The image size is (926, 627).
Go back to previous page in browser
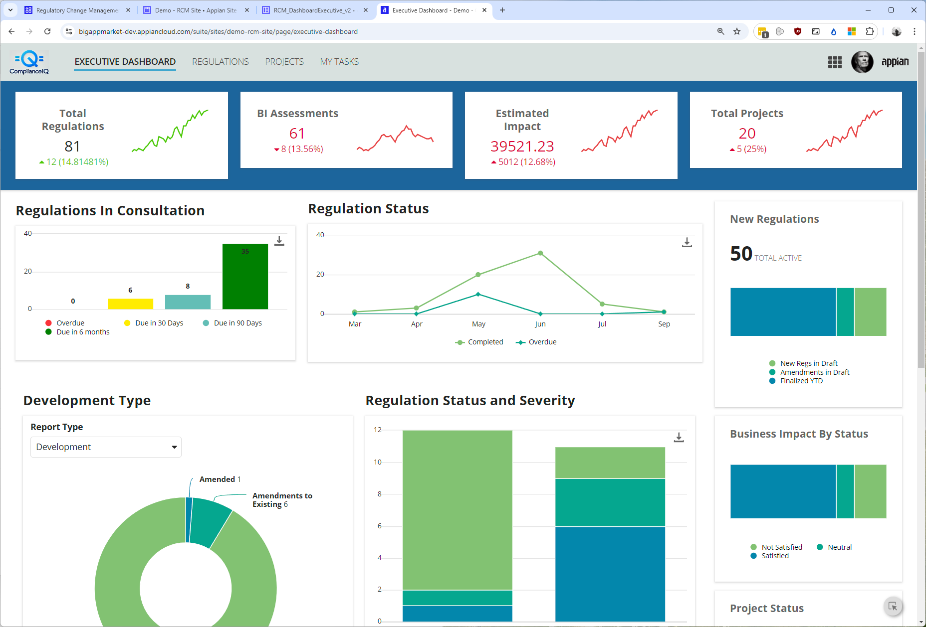(x=11, y=31)
